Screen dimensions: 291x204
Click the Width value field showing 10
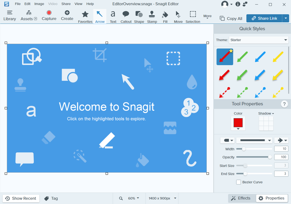281,149
